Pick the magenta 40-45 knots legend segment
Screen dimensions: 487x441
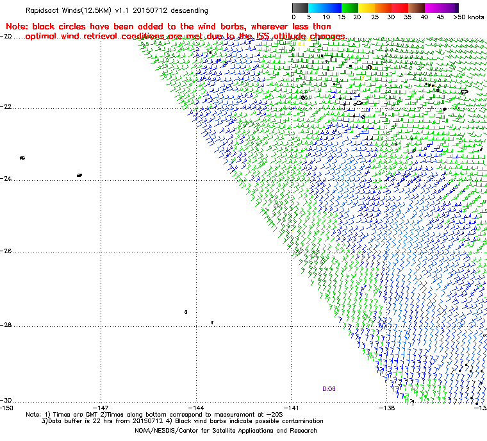434,8
